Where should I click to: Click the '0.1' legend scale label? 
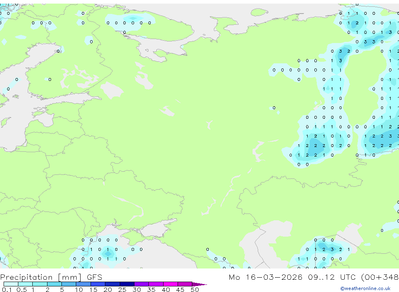click(7, 290)
